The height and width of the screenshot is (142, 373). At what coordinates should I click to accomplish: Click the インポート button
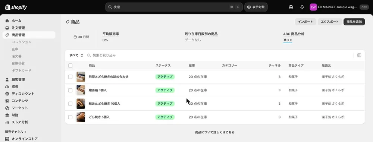pyautogui.click(x=306, y=22)
